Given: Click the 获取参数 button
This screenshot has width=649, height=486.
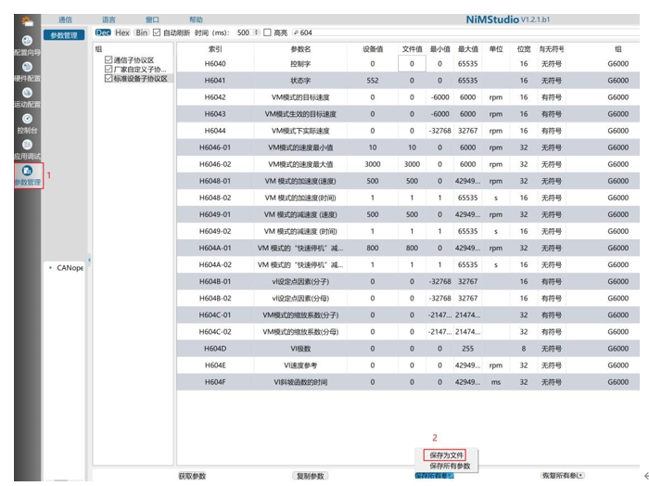Looking at the screenshot, I should (192, 476).
